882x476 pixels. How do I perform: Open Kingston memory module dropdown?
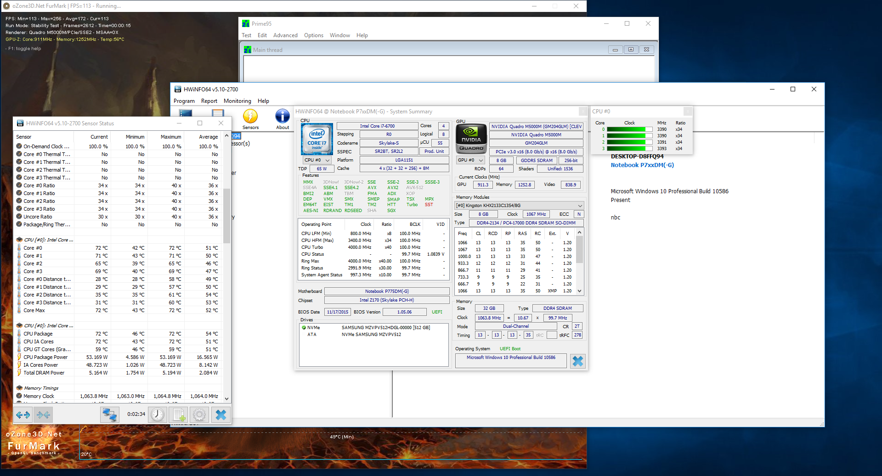click(x=519, y=206)
